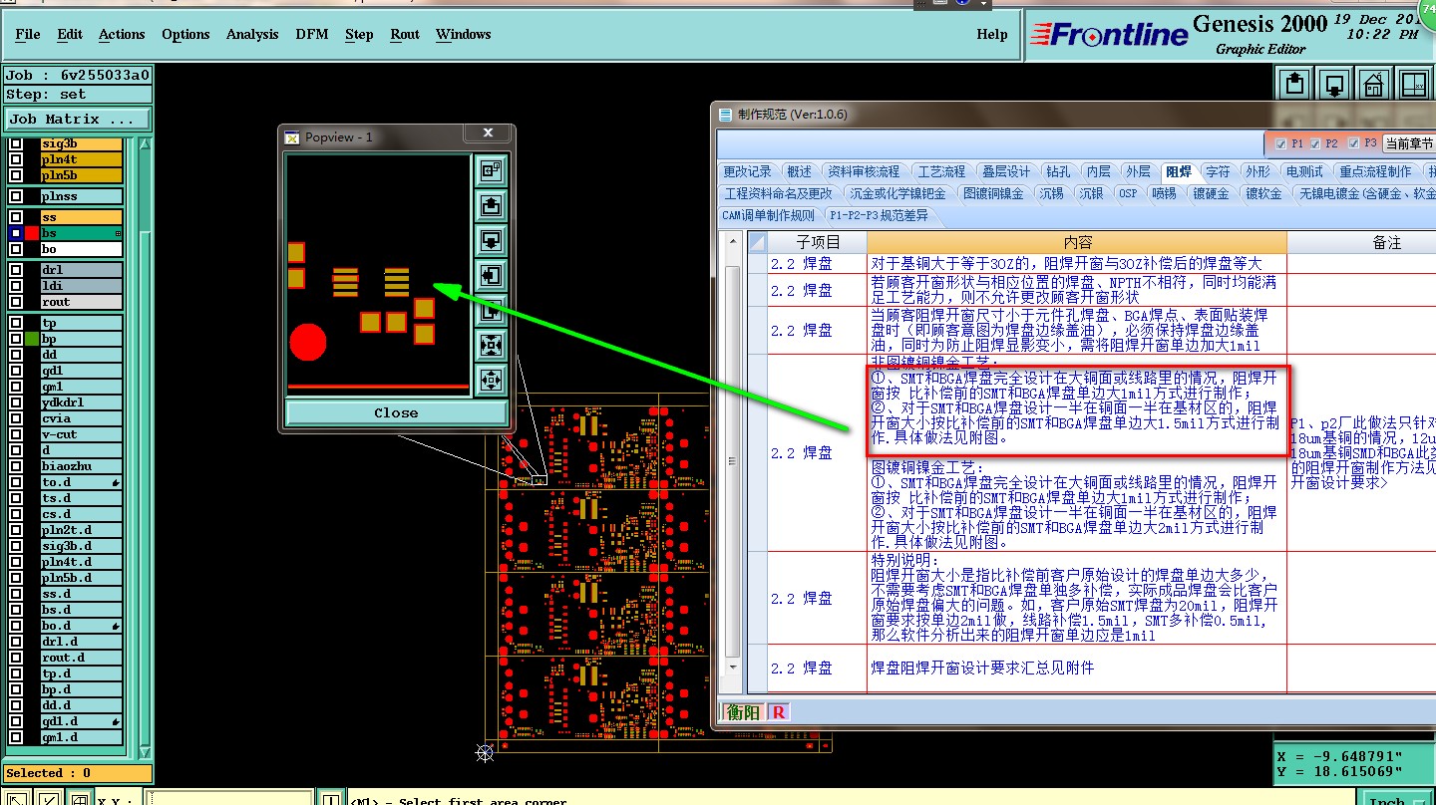The image size is (1436, 805).
Task: Toggle the sig3b layer checkbox
Action: tap(16, 143)
